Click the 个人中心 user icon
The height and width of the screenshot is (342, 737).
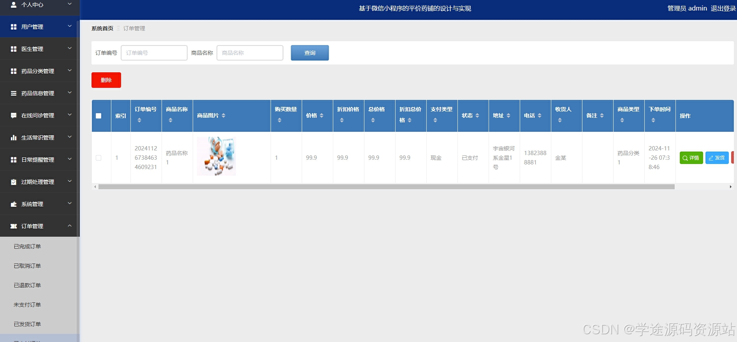point(14,5)
